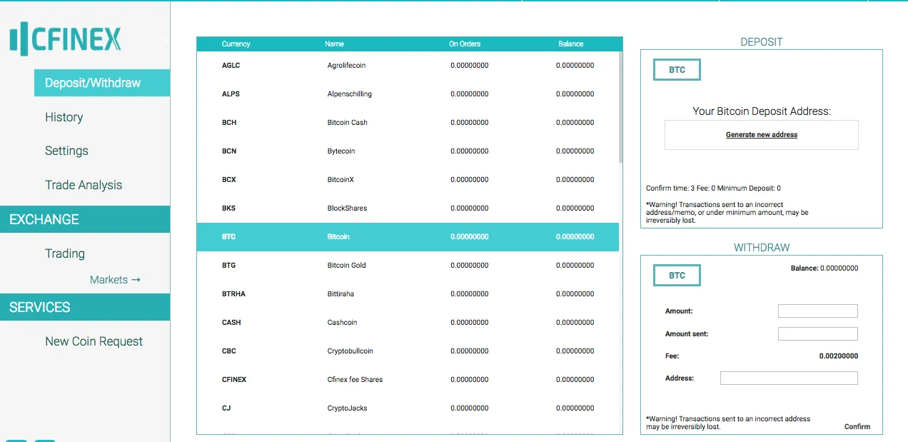Select the EXCHANGE section header
Image resolution: width=908 pixels, height=442 pixels.
(x=85, y=219)
